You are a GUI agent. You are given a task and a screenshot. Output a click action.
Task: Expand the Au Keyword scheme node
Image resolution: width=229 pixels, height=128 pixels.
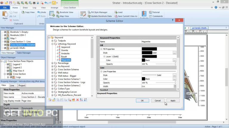point(52,66)
